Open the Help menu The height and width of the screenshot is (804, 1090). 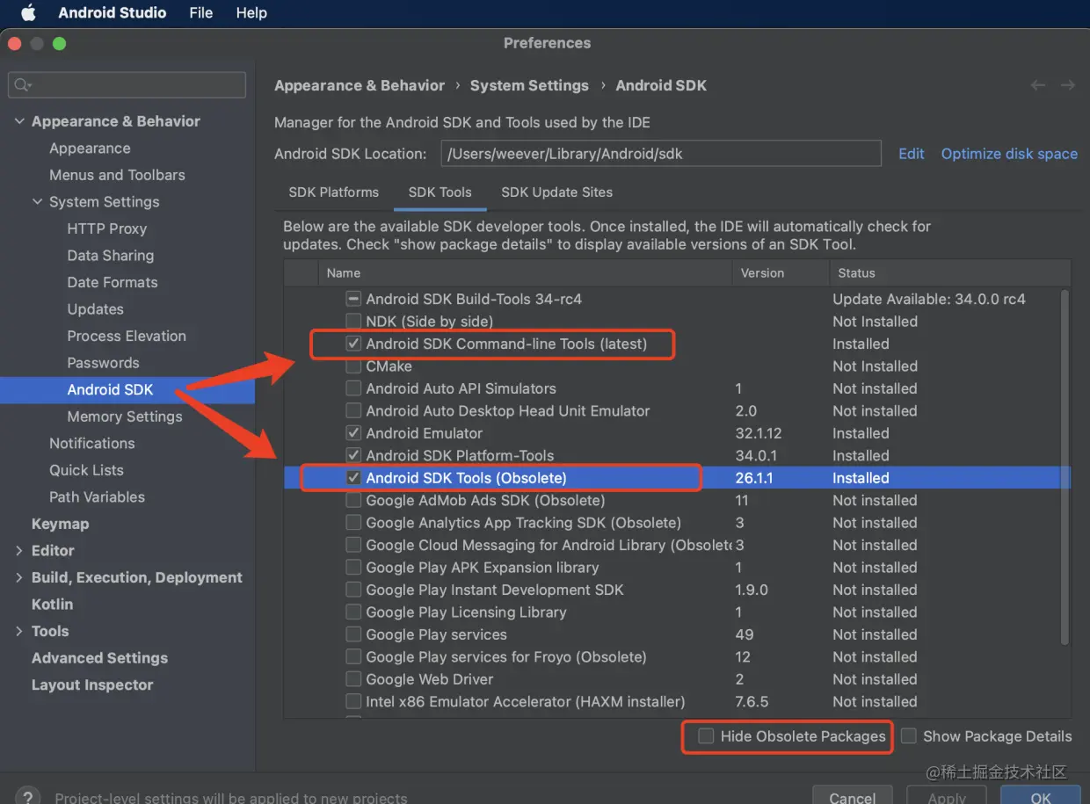pyautogui.click(x=251, y=12)
